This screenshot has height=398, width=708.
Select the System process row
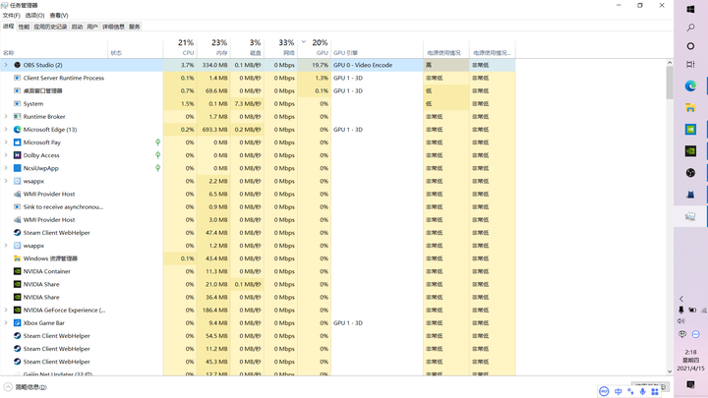(x=258, y=104)
